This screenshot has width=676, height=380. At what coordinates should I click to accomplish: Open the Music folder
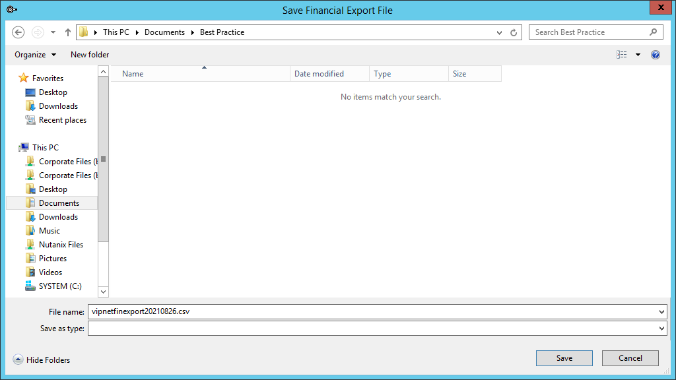49,230
